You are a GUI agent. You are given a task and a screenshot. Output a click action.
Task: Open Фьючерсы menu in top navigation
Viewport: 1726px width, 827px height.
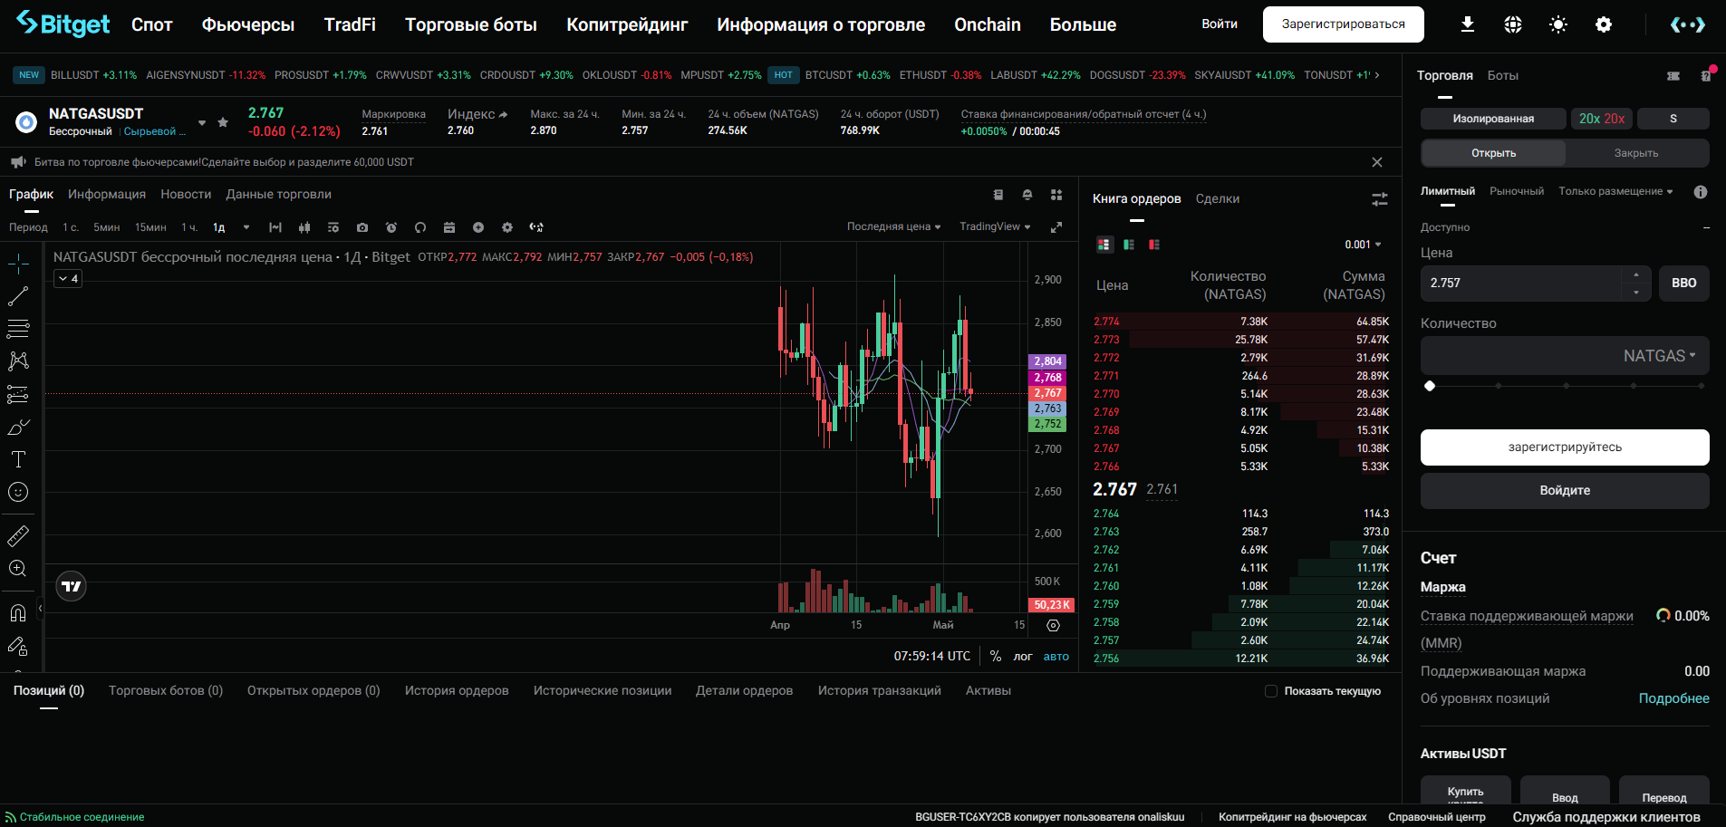(248, 24)
